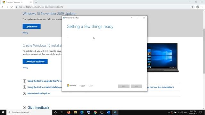Click the laptop image on the page

[163, 57]
